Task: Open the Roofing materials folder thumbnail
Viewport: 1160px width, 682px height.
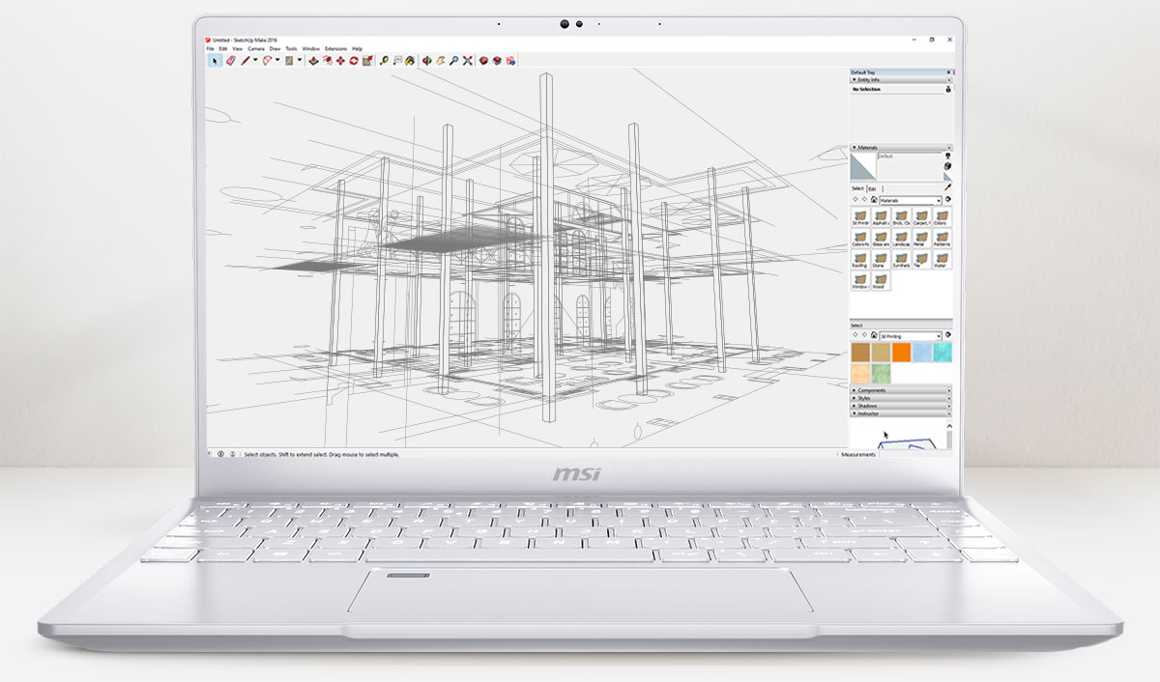Action: click(x=859, y=260)
